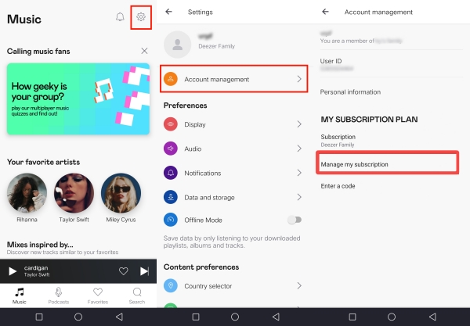Play the cardigan track
Screen dimensions: 470x326
[x=13, y=271]
